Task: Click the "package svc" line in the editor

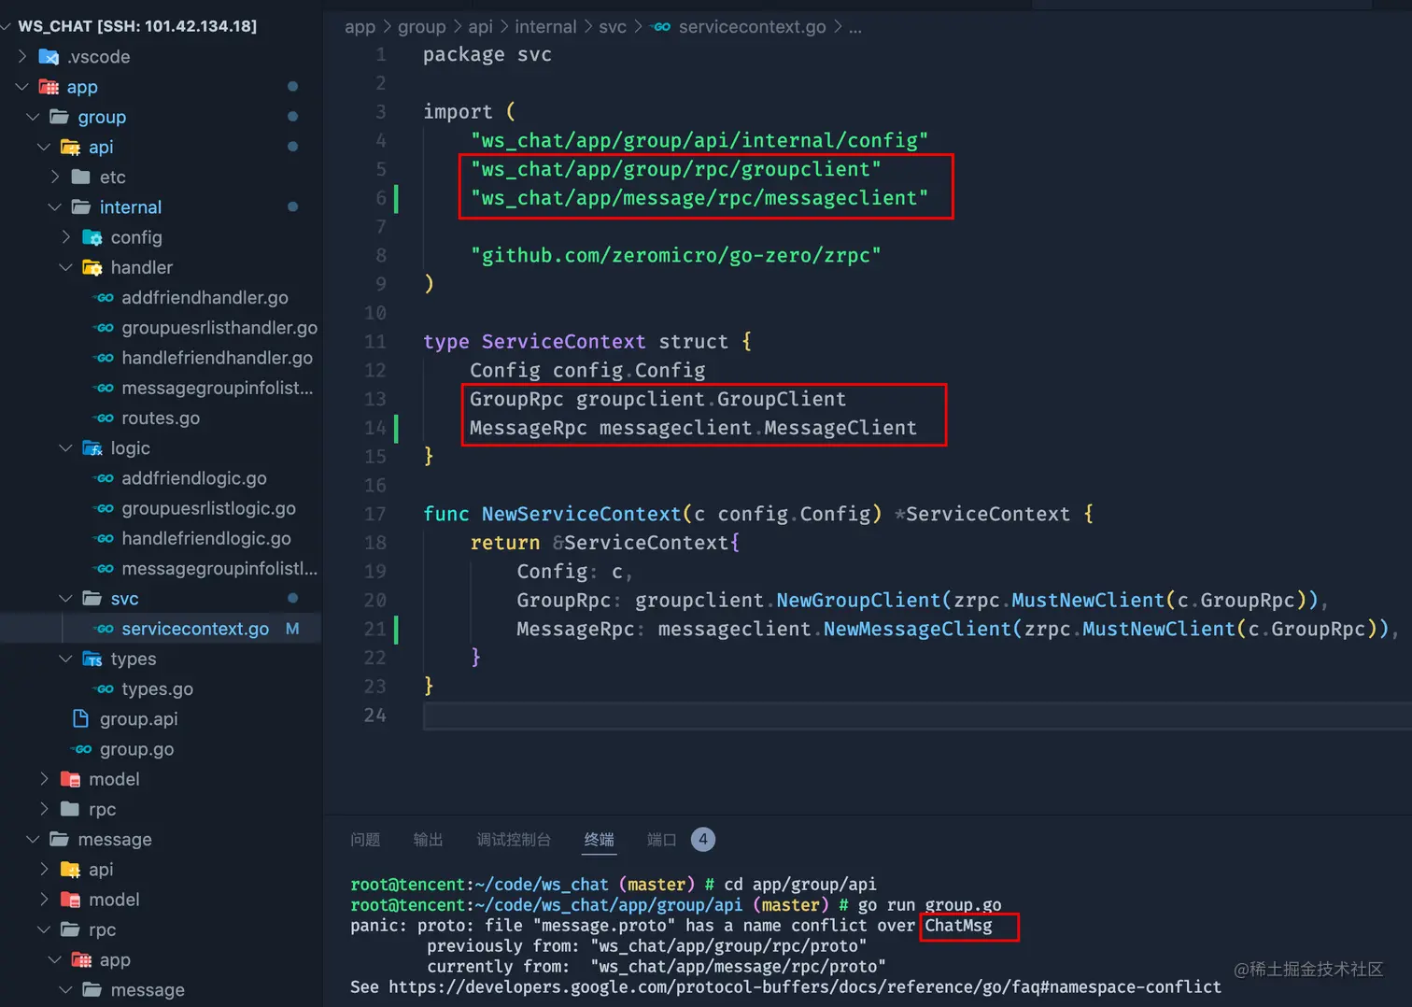Action: tap(487, 54)
